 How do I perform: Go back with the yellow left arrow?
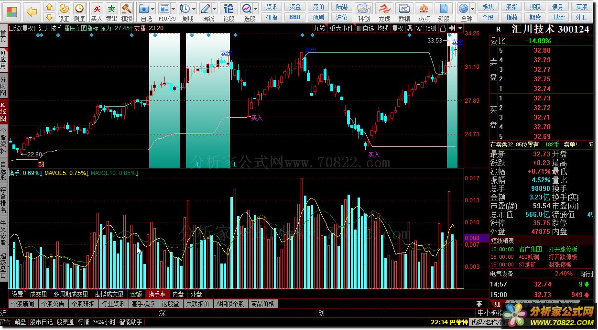click(x=32, y=11)
